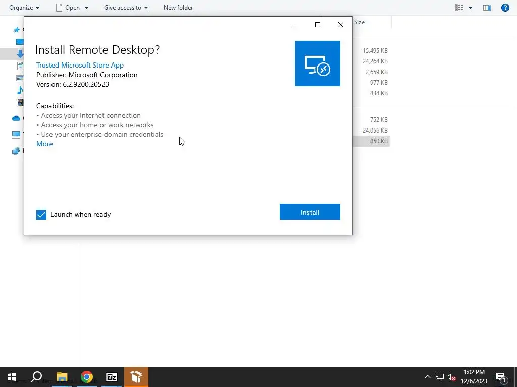Open the taskbar clock and date
517x387 pixels.
point(474,377)
